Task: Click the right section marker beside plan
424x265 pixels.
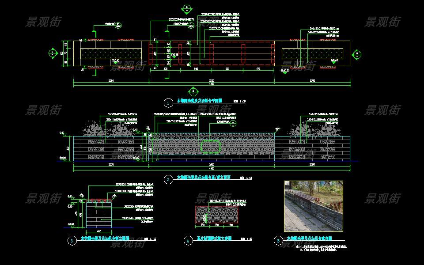Action: (356, 54)
